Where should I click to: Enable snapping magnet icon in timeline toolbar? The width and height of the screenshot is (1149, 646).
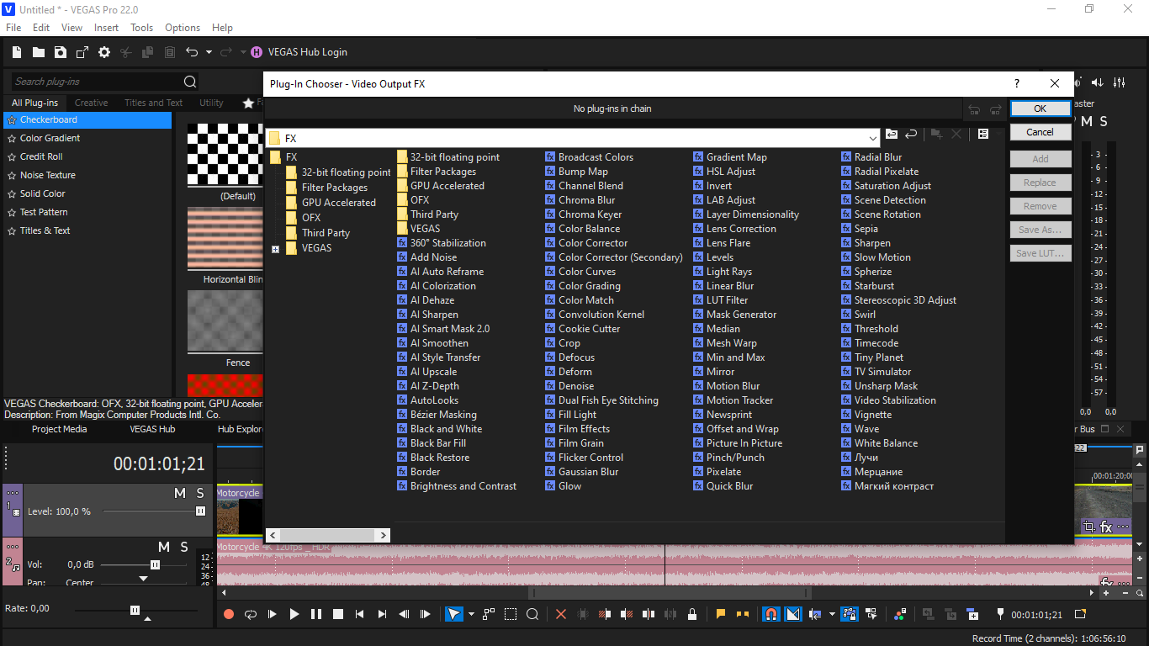(x=770, y=615)
